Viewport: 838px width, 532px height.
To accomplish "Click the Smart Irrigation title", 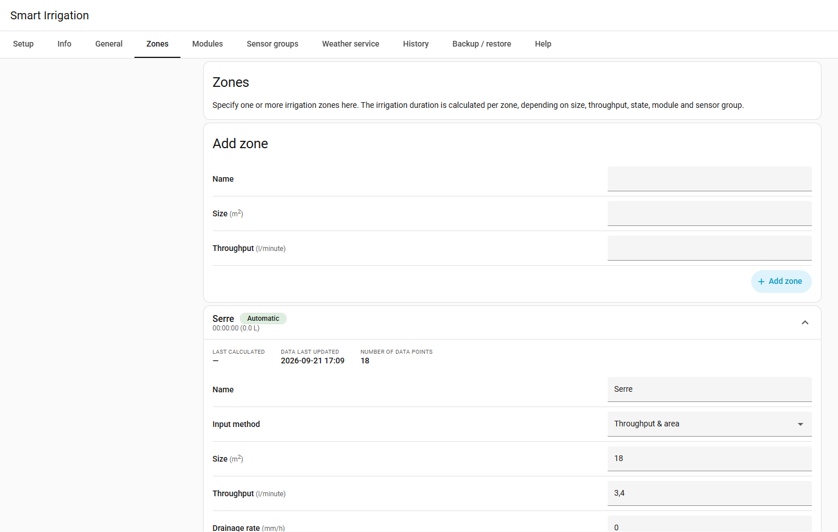I will (49, 15).
